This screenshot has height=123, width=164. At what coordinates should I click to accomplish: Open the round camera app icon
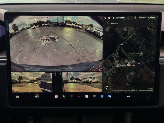71,96
